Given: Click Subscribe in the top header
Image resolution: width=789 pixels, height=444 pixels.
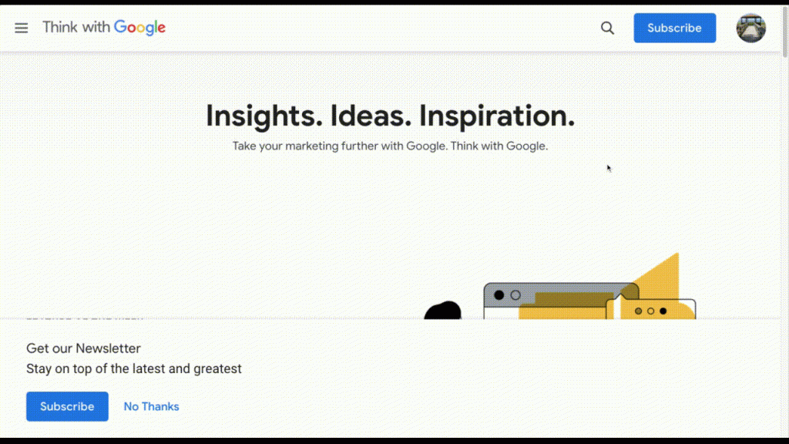Looking at the screenshot, I should (674, 28).
